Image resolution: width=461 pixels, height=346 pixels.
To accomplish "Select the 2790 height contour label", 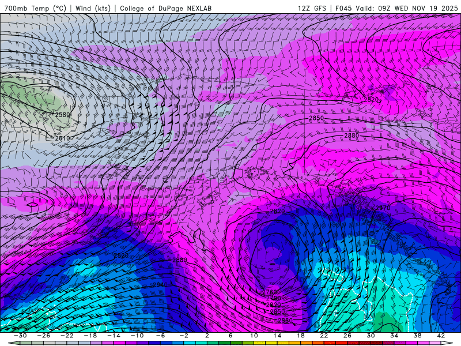I will coord(273,298).
